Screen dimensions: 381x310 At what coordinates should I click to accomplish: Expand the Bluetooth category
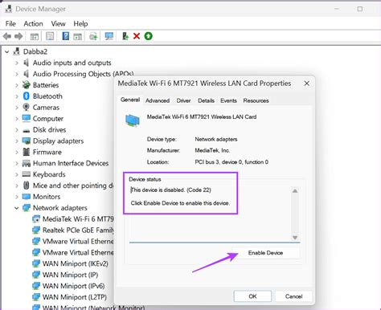tap(17, 96)
